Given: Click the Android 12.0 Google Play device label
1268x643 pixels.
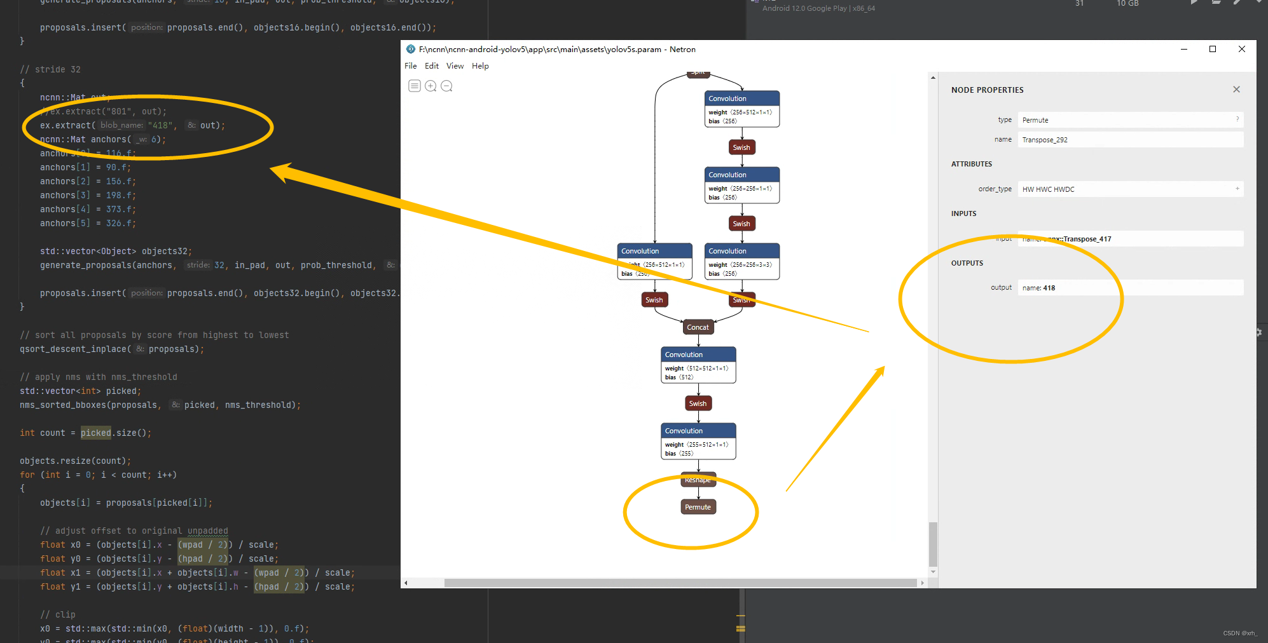Looking at the screenshot, I should 818,8.
